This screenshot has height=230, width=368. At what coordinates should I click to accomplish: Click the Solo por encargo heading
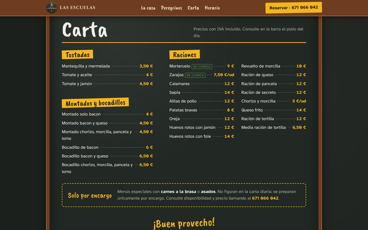tap(90, 195)
